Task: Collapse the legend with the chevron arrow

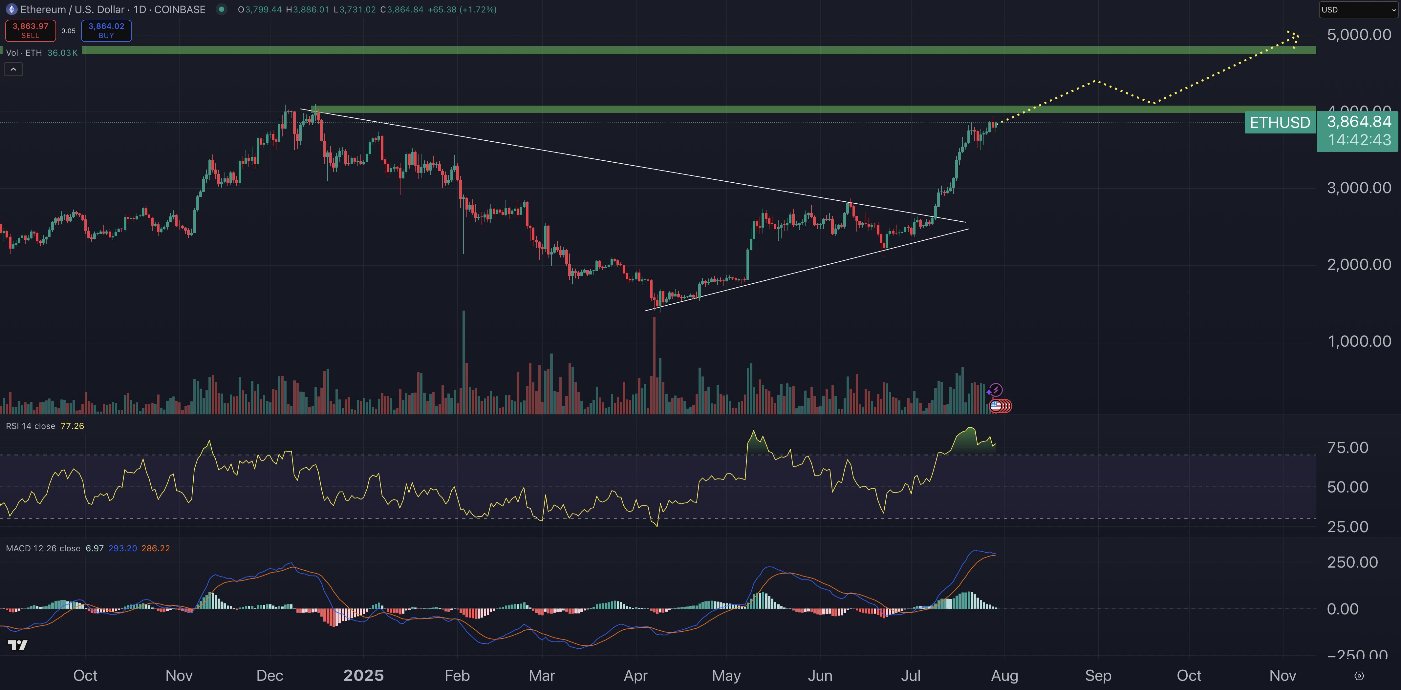Action: (x=13, y=69)
